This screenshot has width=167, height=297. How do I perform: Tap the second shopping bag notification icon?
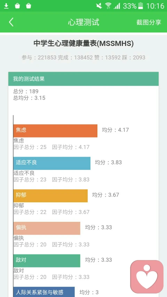click(x=29, y=6)
